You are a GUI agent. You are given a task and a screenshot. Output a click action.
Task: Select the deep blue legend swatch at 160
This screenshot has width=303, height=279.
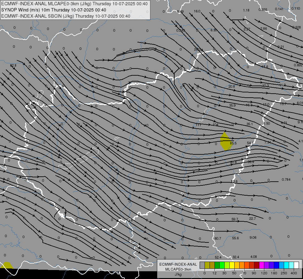276,265
